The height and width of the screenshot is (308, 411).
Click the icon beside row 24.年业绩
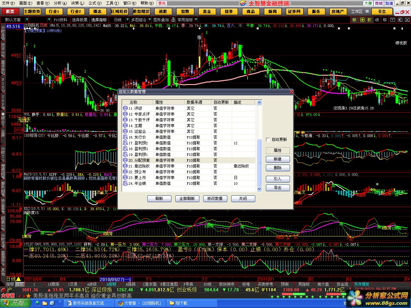pos(125,183)
